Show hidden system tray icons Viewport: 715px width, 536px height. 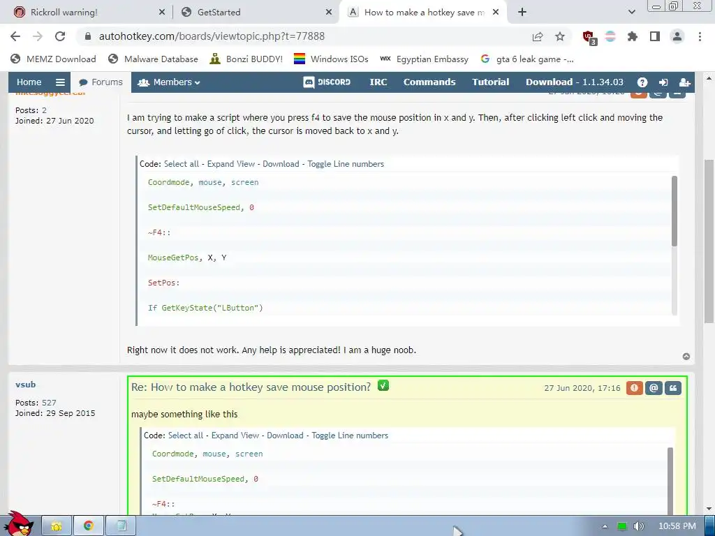click(x=605, y=526)
